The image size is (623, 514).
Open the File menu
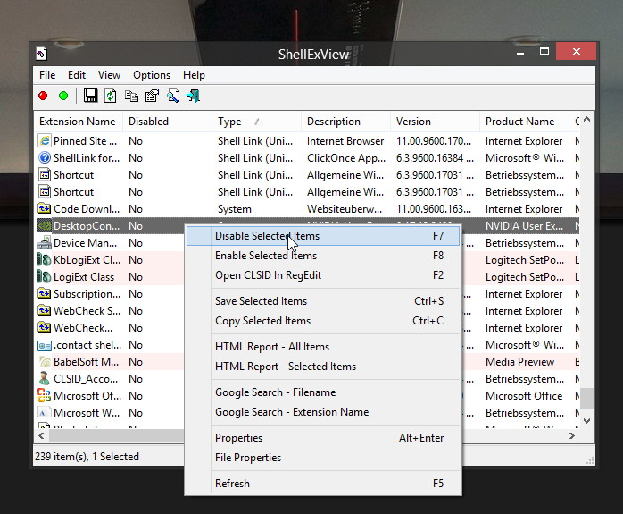47,75
